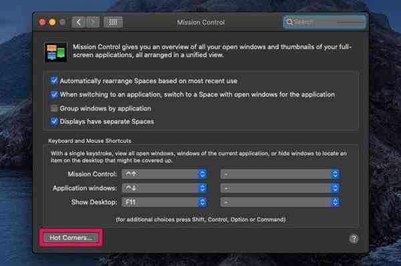Open Show Desktop mouse shortcut dropdown
The image size is (401, 266).
click(280, 202)
